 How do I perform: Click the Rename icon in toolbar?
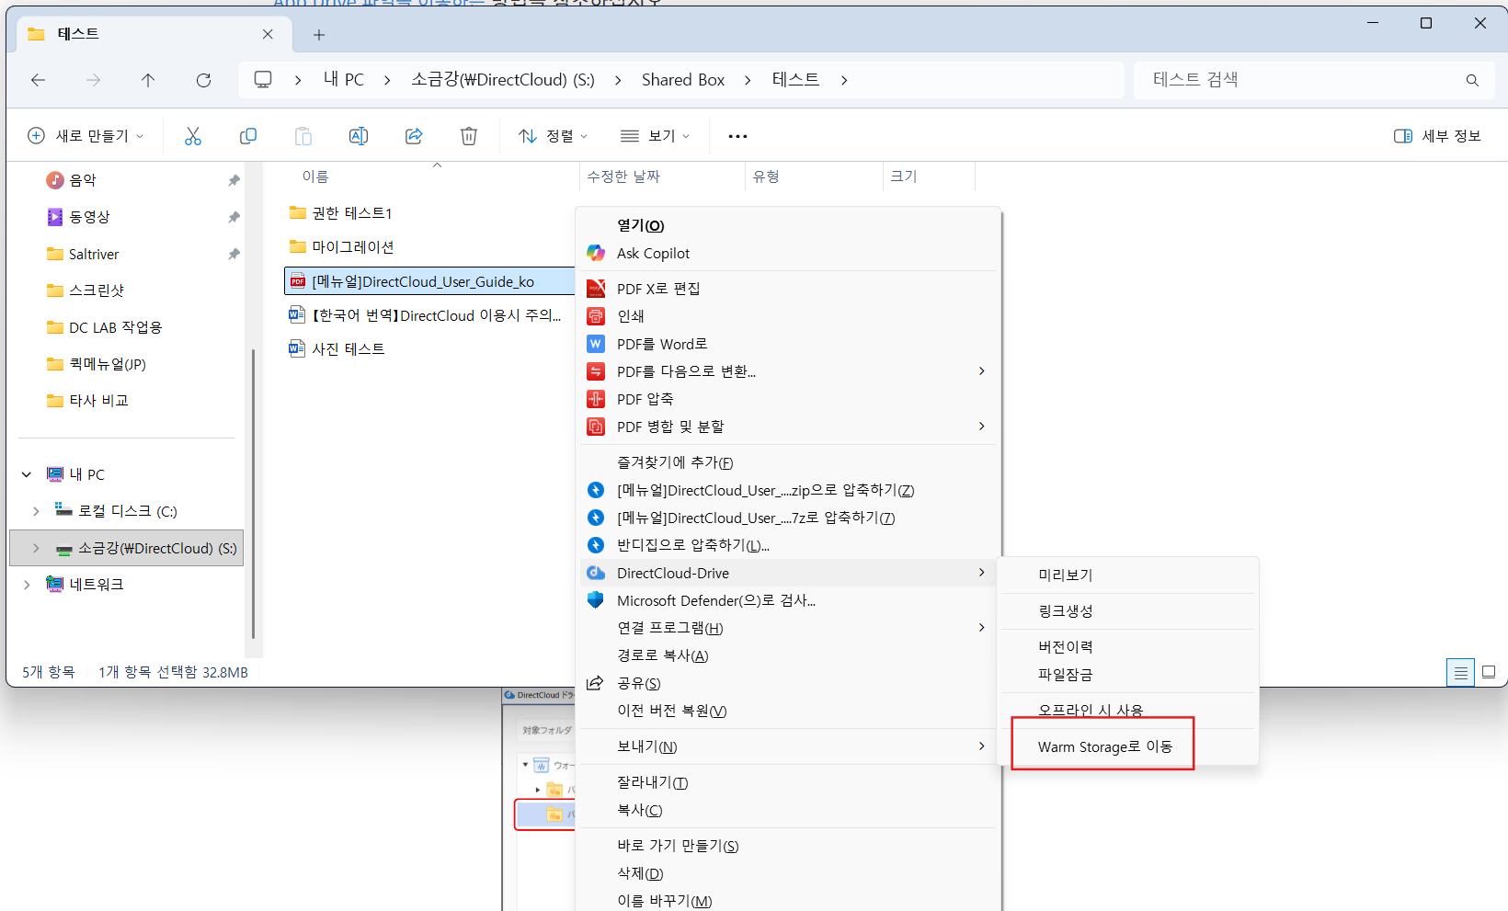click(358, 136)
